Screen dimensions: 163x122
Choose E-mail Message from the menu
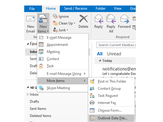(63, 37)
